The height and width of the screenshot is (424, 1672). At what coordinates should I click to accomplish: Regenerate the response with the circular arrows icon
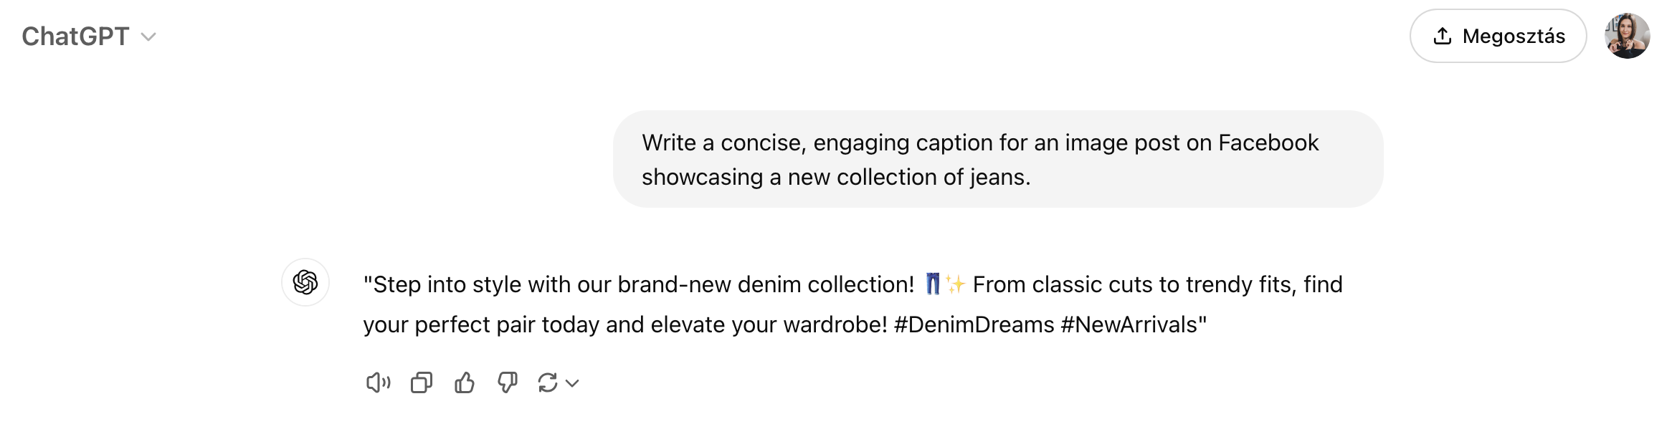548,383
